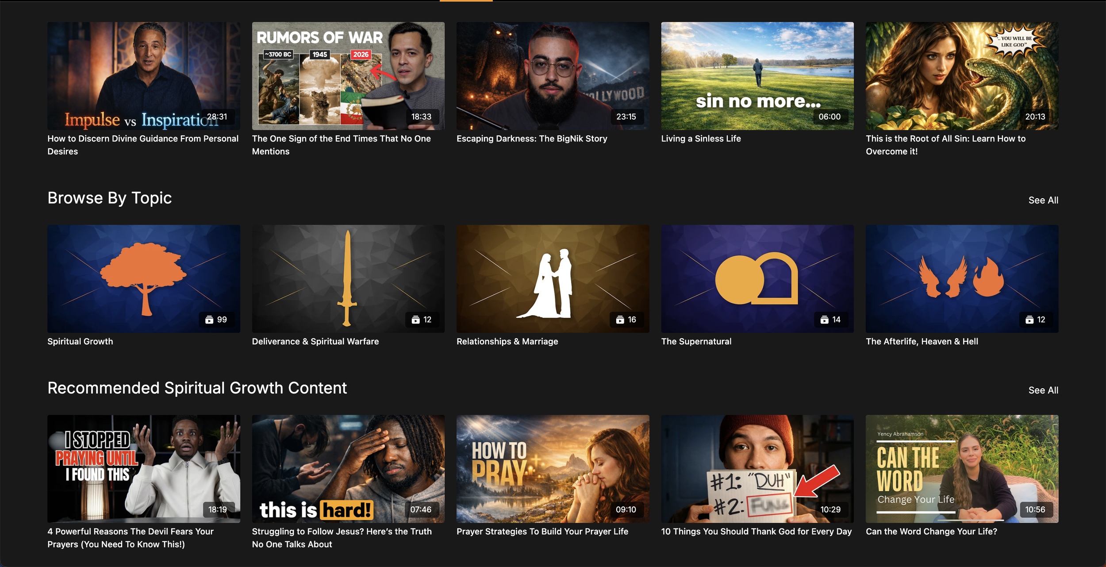Open the '10 Things You Should Thank God' title

point(756,531)
